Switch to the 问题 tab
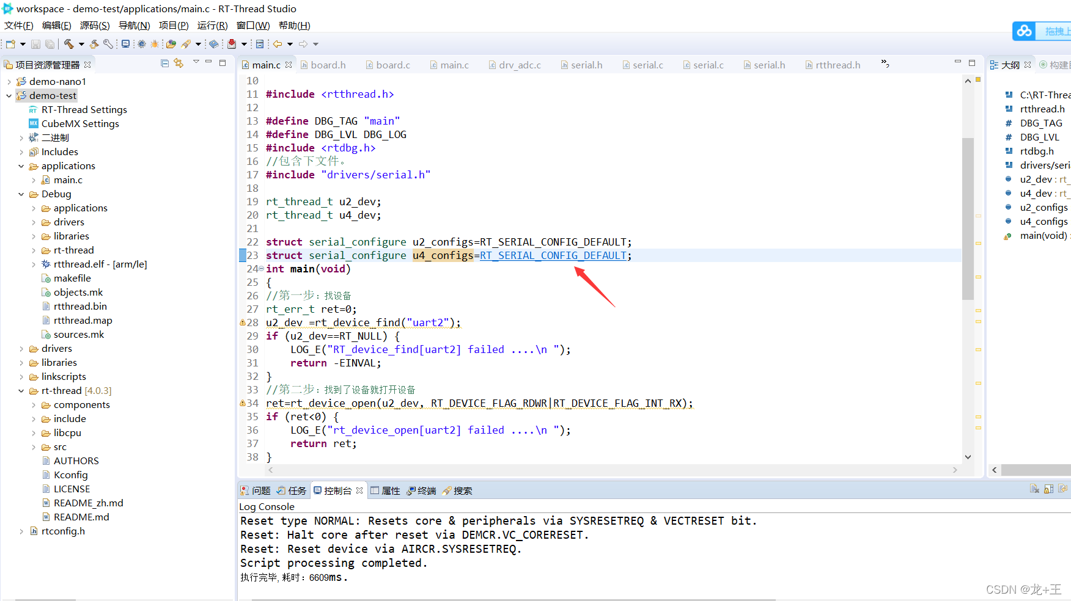 pyautogui.click(x=256, y=490)
